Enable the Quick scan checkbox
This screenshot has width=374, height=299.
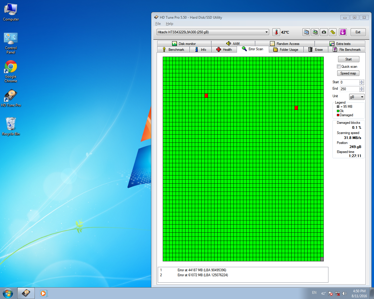coord(339,67)
